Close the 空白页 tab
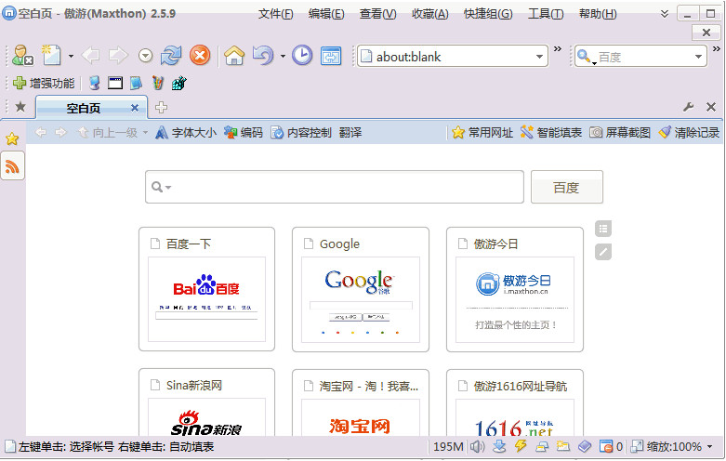The image size is (726, 461). click(135, 108)
